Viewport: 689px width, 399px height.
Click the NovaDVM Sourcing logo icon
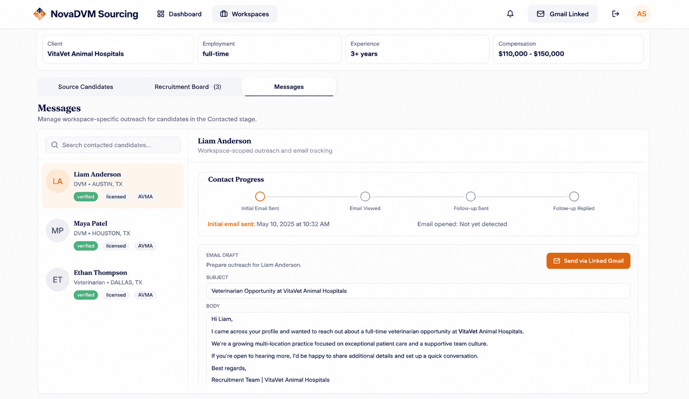pos(40,14)
